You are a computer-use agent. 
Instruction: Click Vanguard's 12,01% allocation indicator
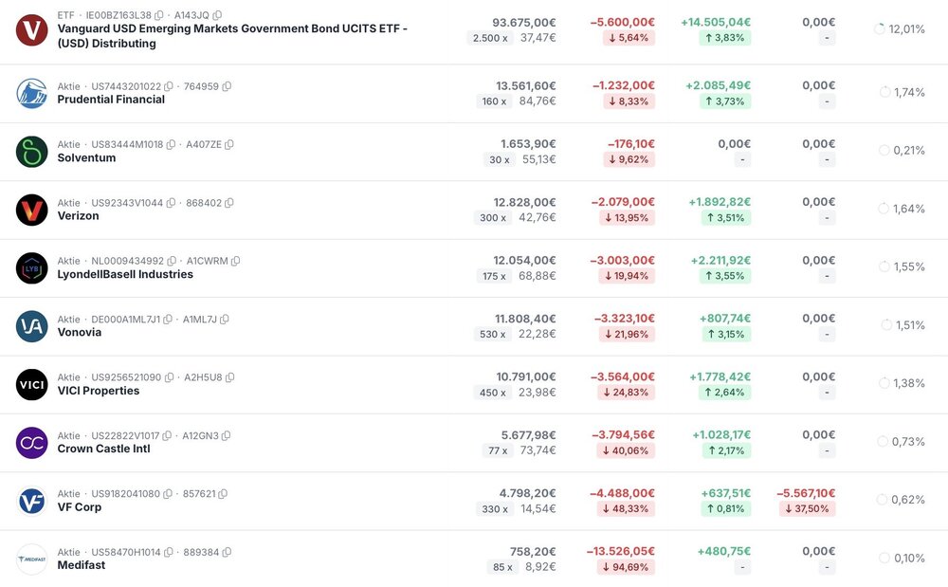[899, 29]
